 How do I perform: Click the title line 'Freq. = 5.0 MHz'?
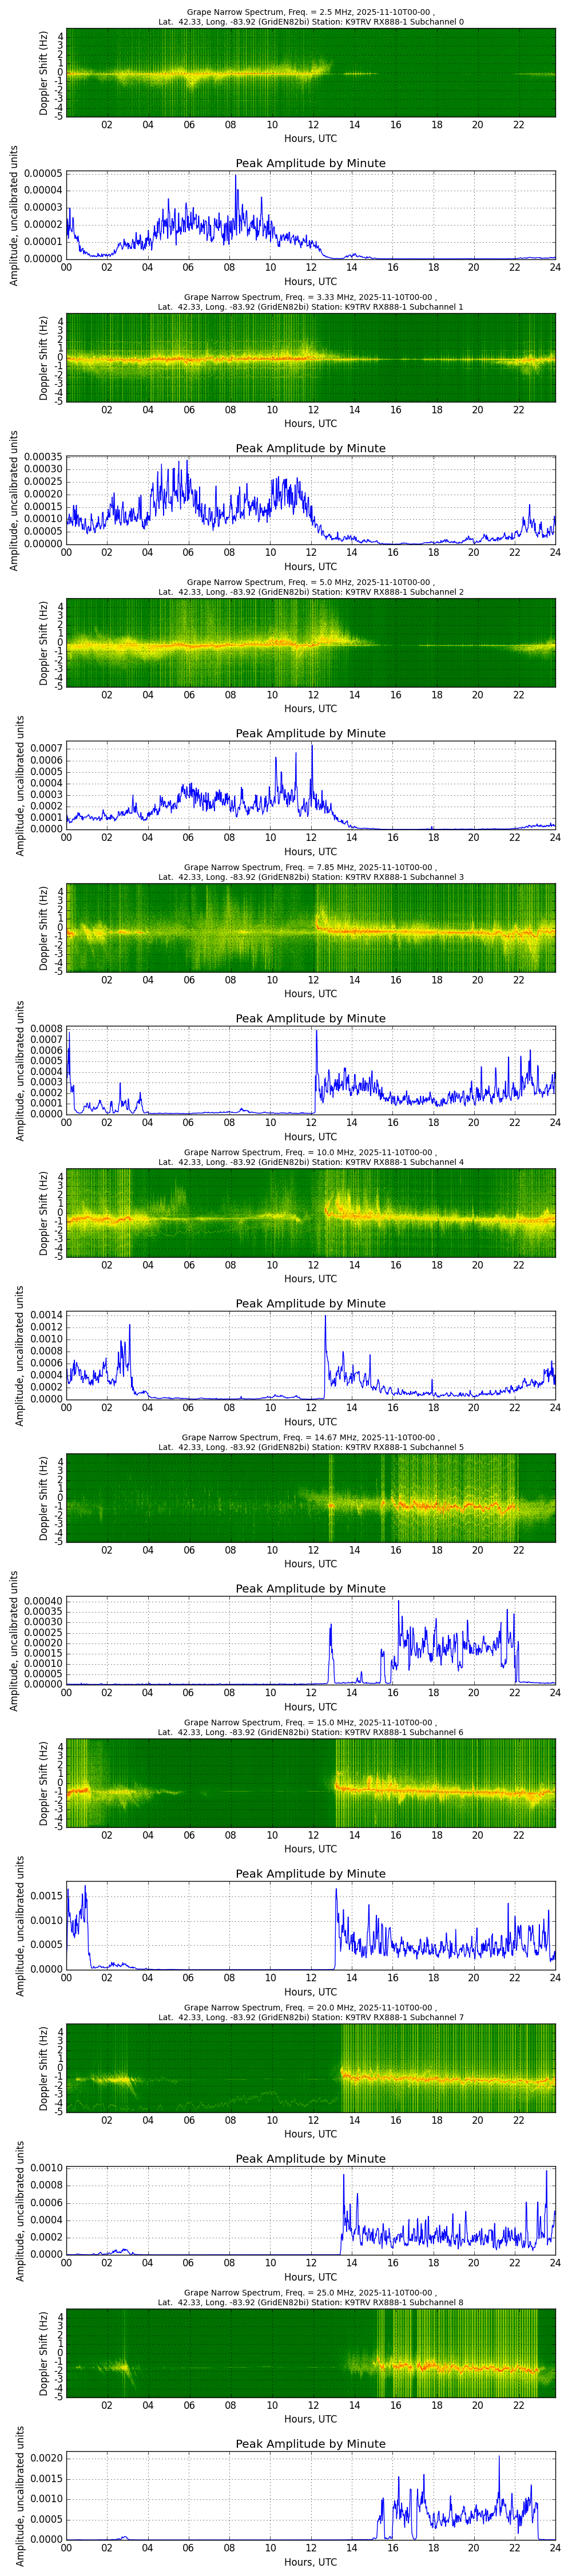tap(311, 582)
